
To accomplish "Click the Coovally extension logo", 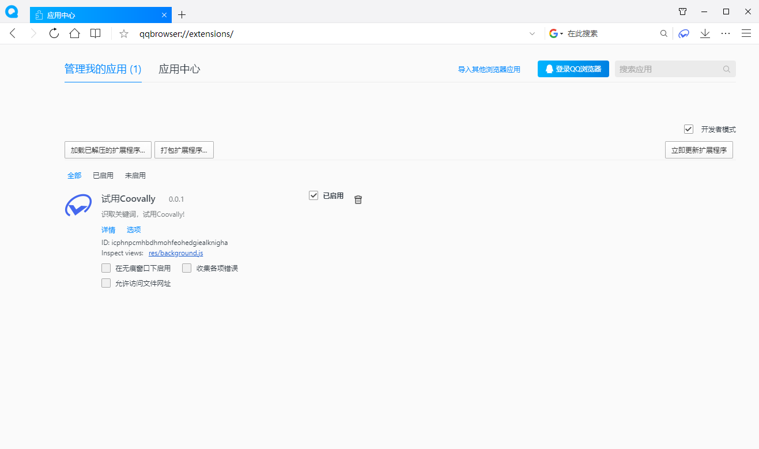I will point(78,206).
